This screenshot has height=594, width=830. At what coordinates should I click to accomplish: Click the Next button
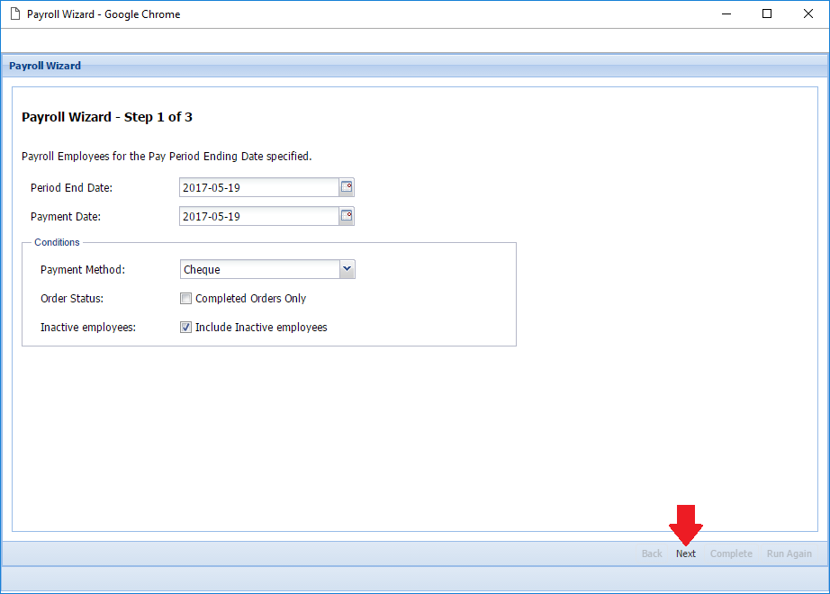(685, 553)
